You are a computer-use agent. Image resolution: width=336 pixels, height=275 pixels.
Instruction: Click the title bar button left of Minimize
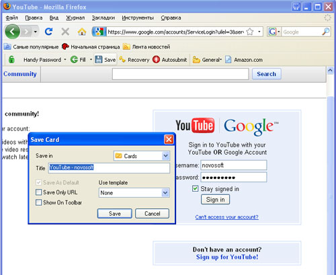[296, 7]
